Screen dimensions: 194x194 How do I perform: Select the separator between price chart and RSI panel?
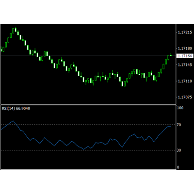pos(88,105)
